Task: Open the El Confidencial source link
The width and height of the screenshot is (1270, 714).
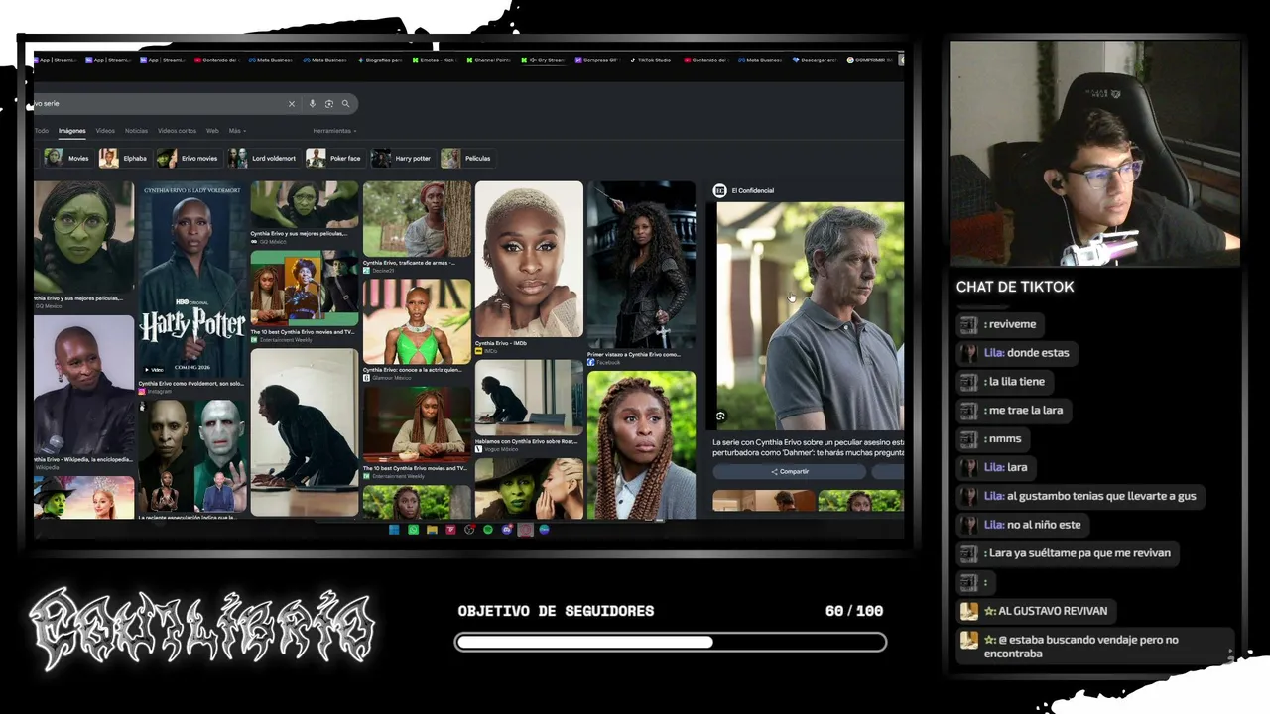Action: pos(752,190)
